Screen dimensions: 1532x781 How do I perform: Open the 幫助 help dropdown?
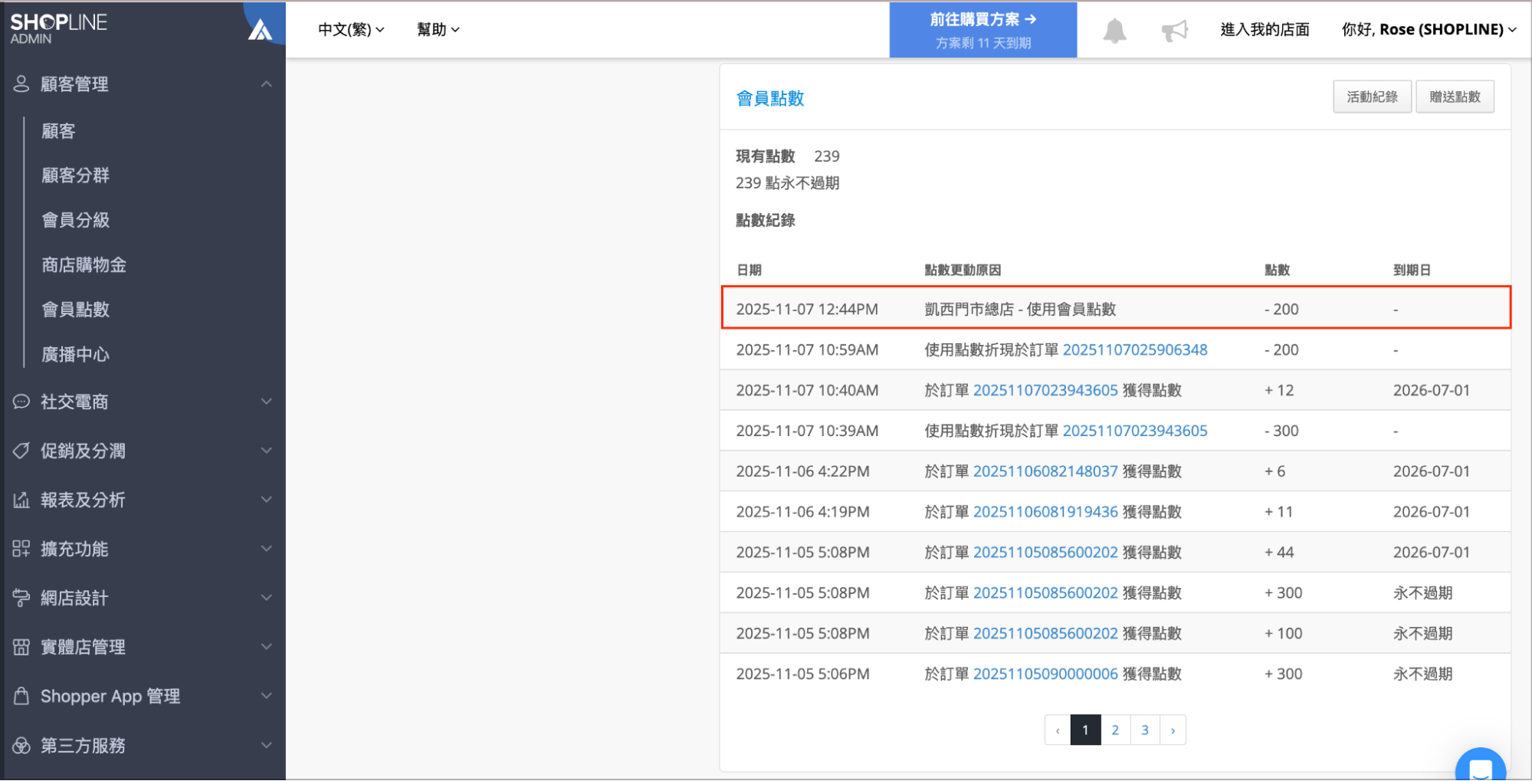(x=438, y=29)
